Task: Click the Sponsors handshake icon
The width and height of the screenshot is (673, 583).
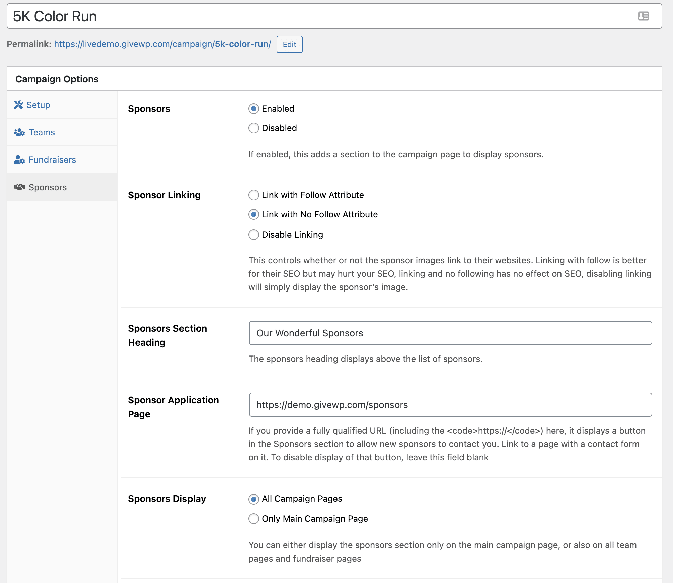Action: tap(19, 187)
